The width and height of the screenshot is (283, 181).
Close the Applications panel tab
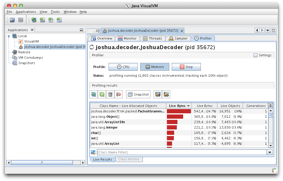pos(32,30)
